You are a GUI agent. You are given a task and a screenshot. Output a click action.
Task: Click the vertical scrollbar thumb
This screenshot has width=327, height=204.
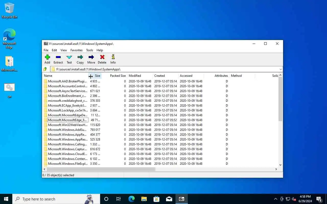(280, 99)
